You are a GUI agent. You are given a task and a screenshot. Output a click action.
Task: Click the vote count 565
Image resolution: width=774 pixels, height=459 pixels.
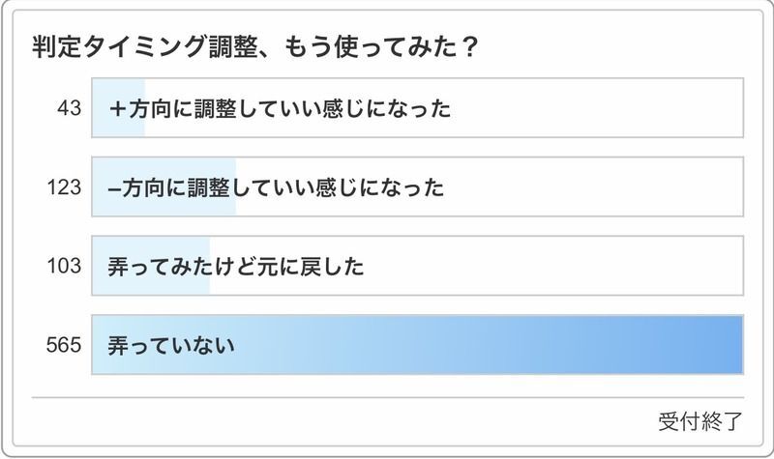[64, 344]
